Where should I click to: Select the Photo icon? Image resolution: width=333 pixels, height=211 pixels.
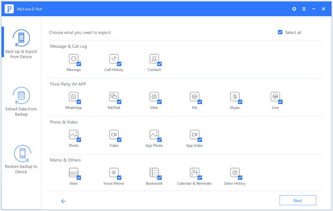coord(74,134)
